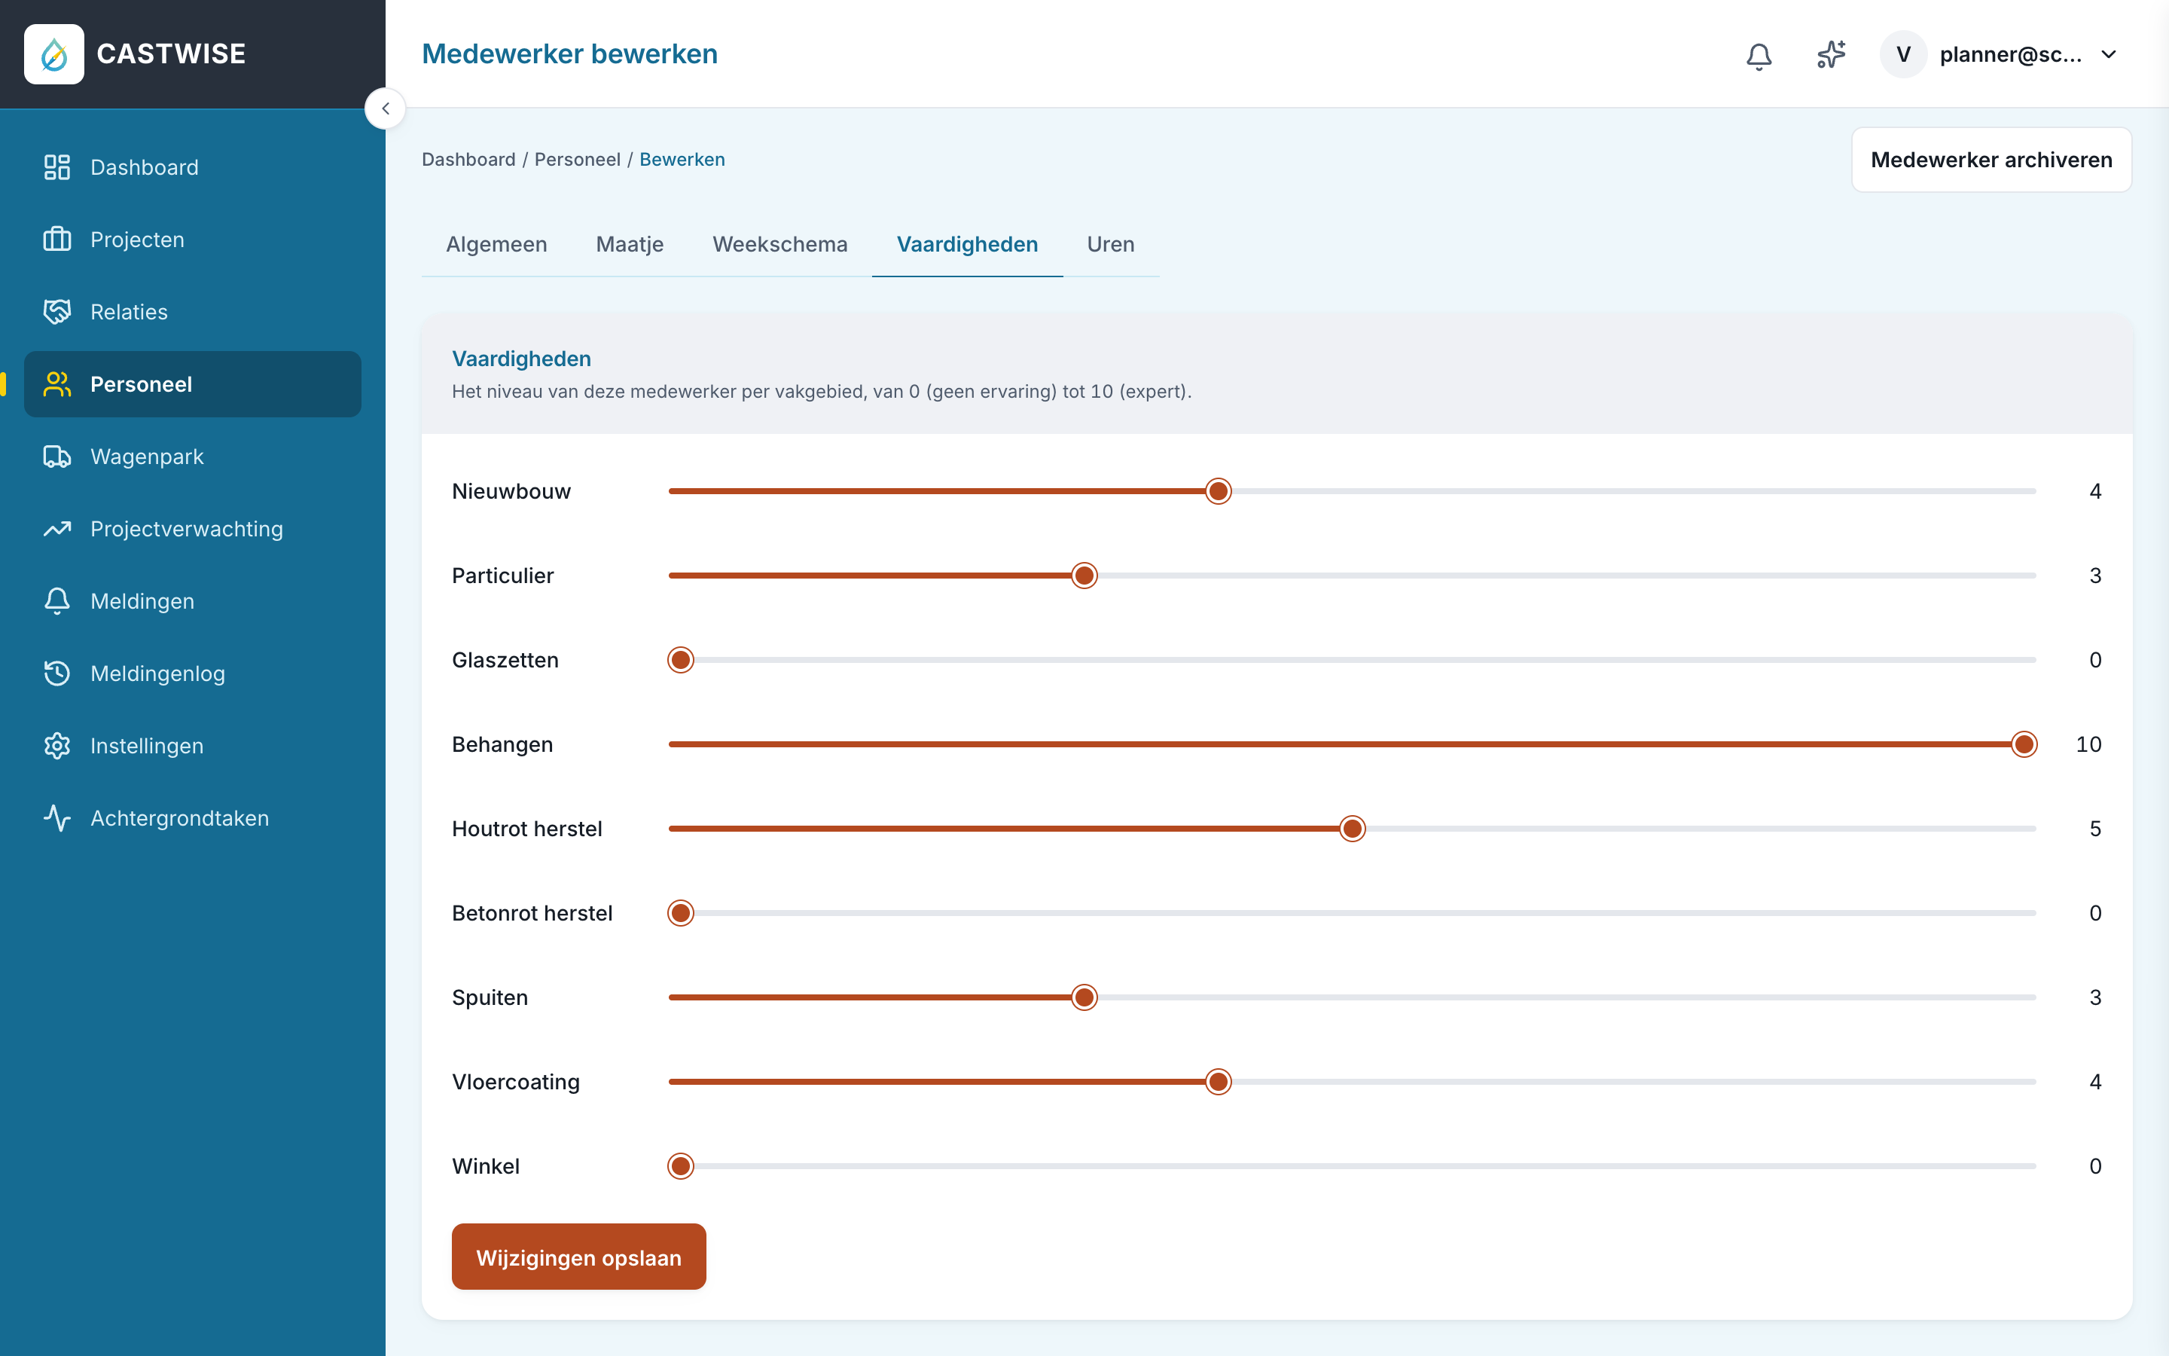The image size is (2169, 1356).
Task: Click the Behangen slider handle
Action: click(2024, 744)
